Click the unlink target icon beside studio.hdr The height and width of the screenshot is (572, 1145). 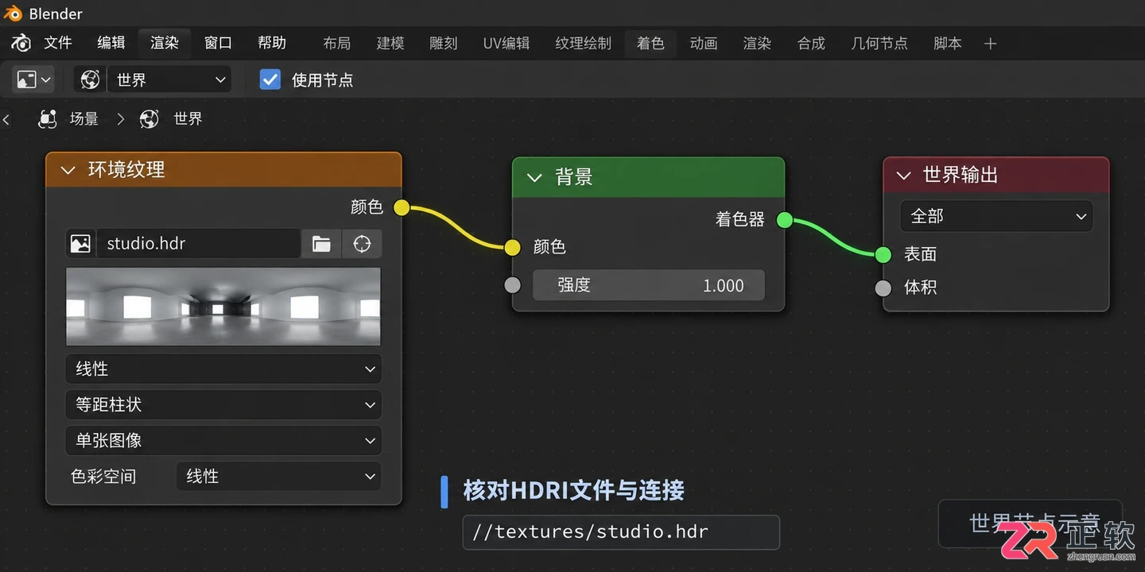362,244
